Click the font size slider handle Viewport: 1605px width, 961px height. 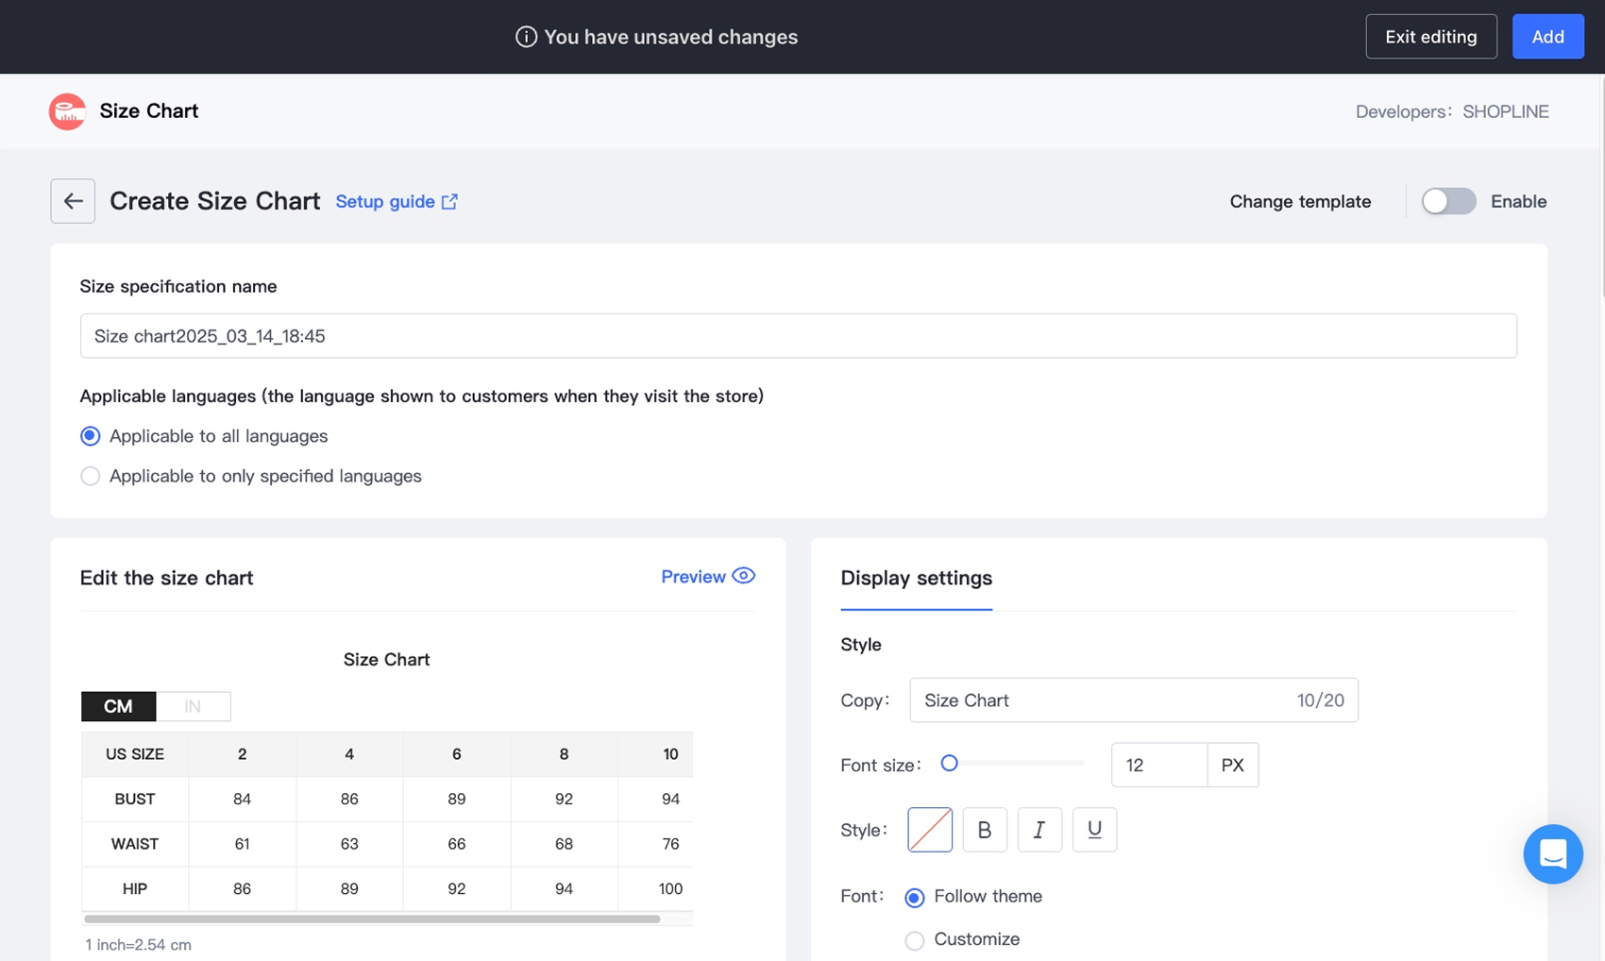(x=950, y=764)
